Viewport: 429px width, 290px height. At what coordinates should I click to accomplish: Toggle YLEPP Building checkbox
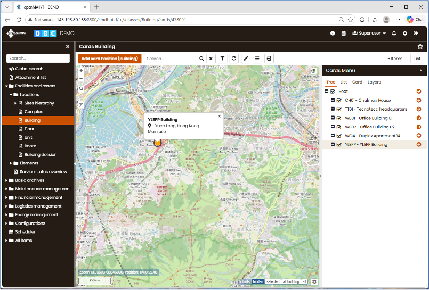point(339,144)
